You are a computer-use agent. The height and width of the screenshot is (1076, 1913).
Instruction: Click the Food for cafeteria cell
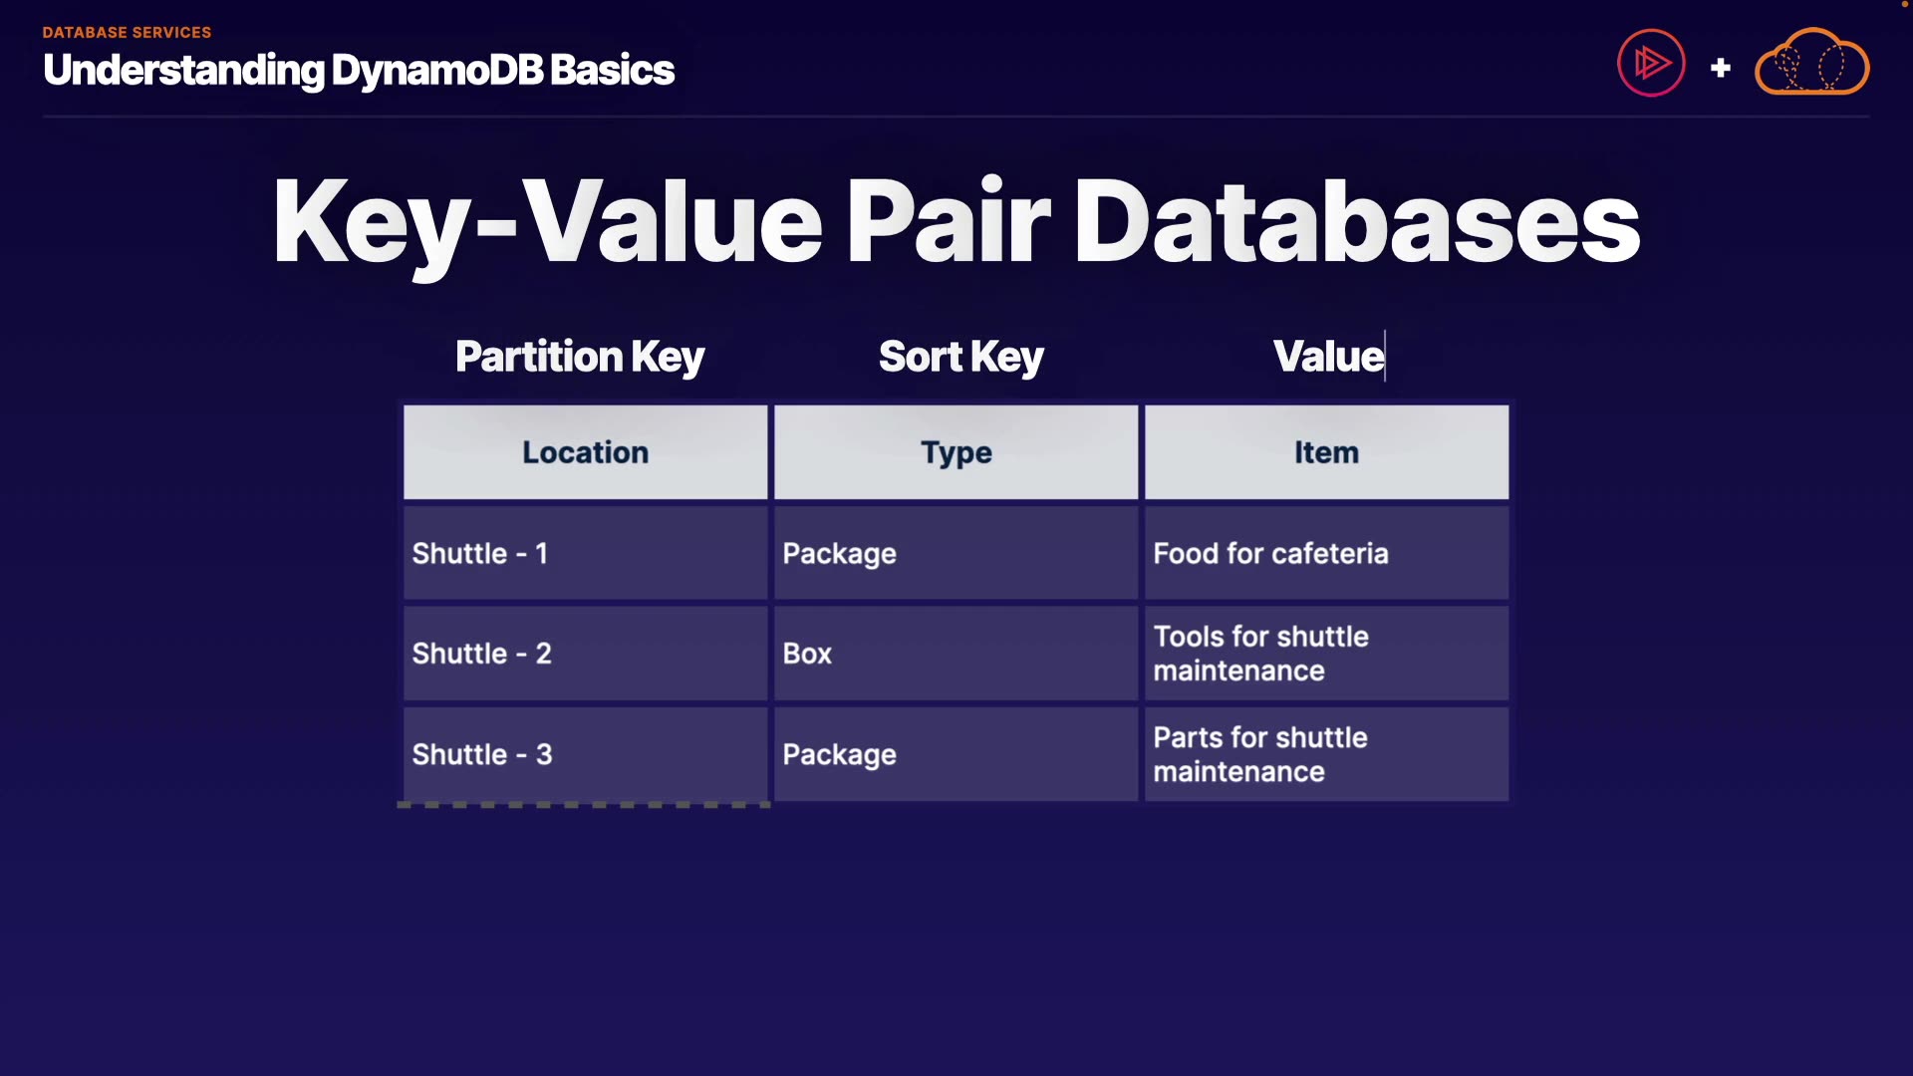click(x=1326, y=554)
